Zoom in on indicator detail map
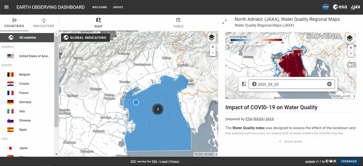Screen dimensions: 363x166 [x=351, y=48]
